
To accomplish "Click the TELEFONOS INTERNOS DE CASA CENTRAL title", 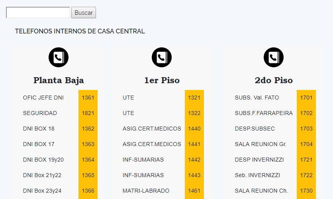I will pyautogui.click(x=80, y=31).
